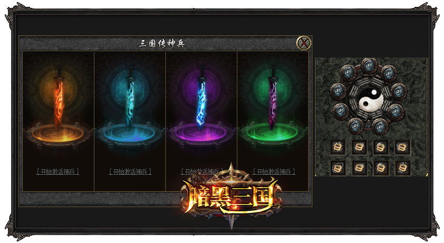
Task: Click the yin-yang symbol in the bagua center
Action: 371,99
